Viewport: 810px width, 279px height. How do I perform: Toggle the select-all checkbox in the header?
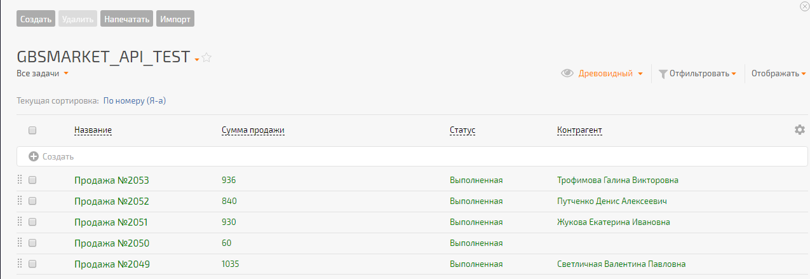[32, 130]
